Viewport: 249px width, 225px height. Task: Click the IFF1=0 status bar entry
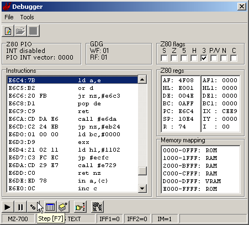(x=109, y=219)
